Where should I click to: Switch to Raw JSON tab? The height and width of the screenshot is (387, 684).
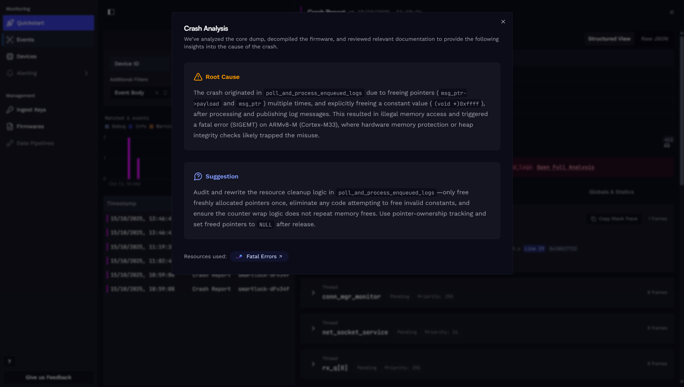tap(654, 39)
